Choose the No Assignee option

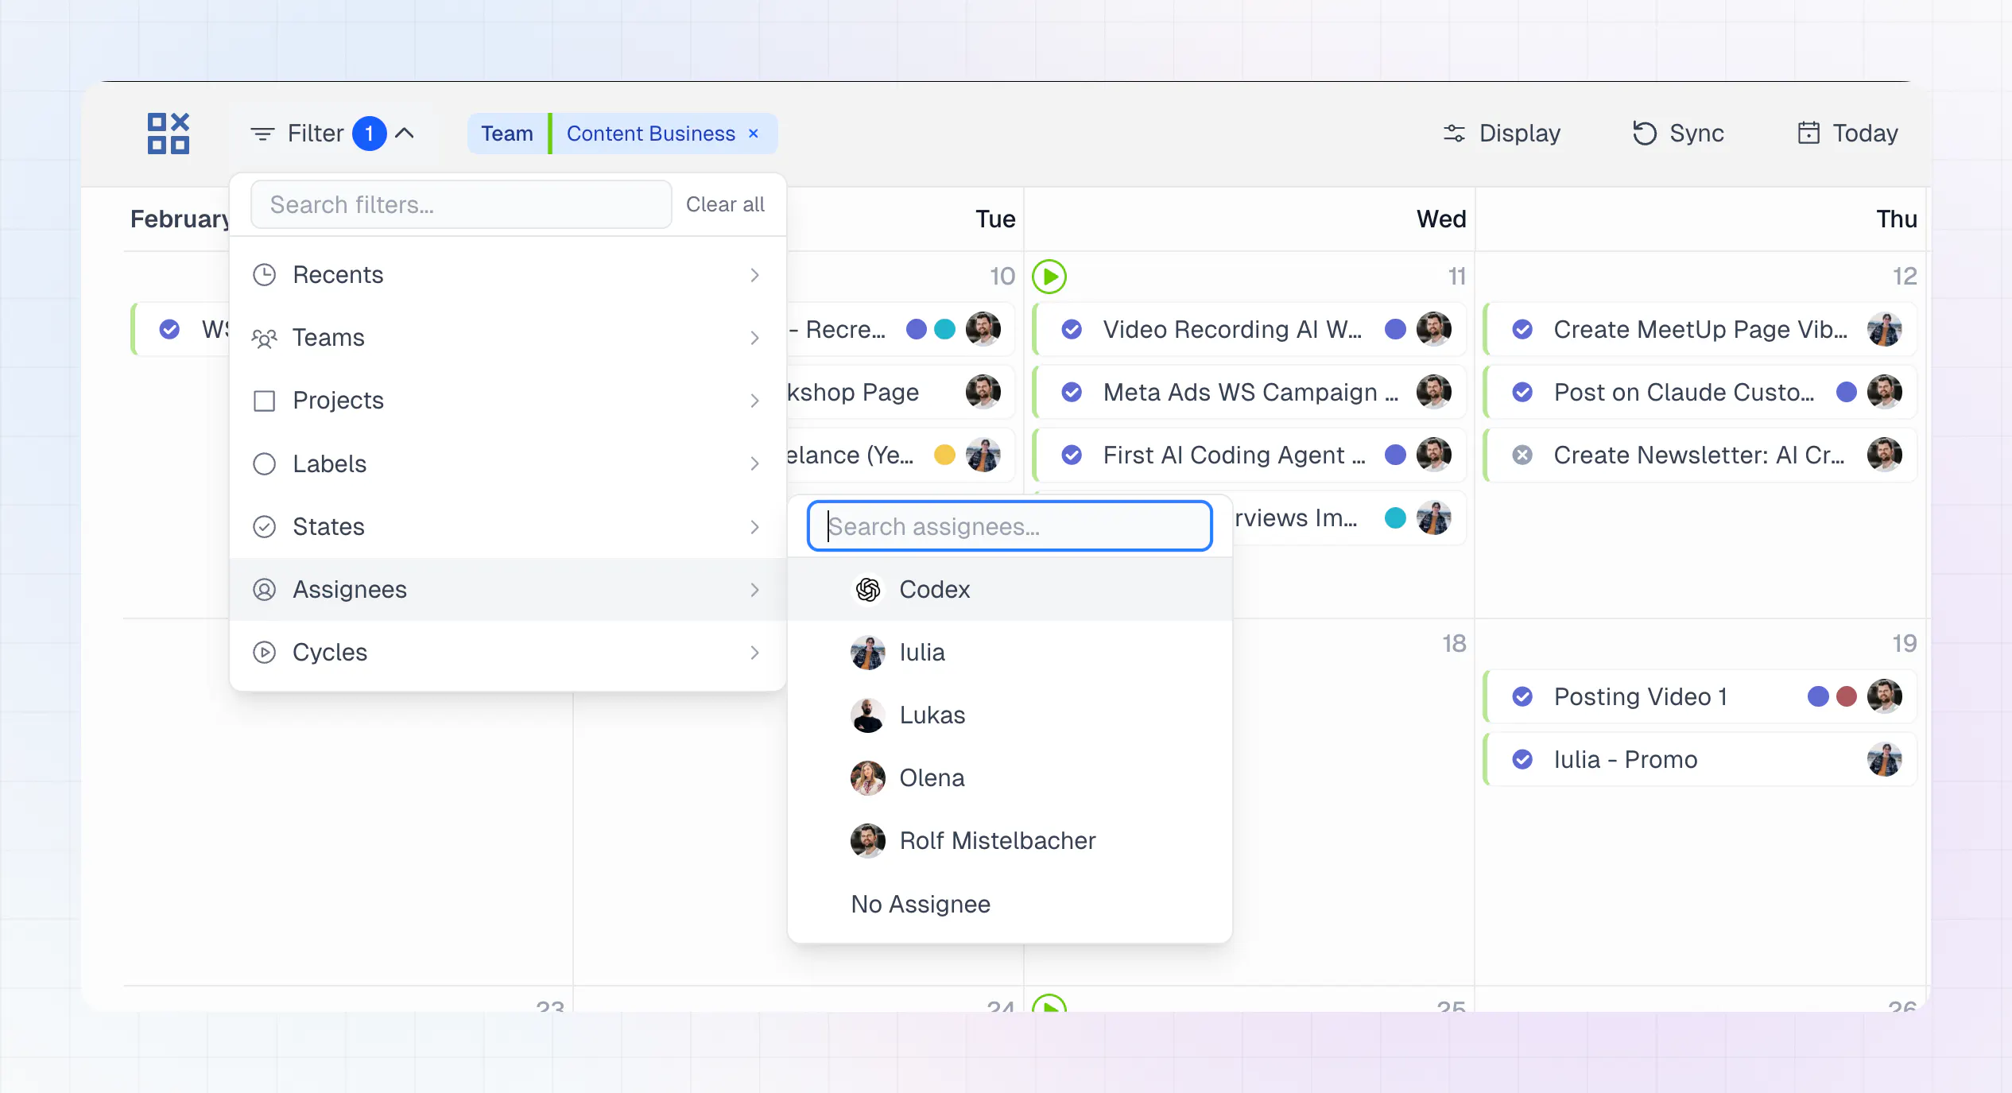click(1010, 904)
